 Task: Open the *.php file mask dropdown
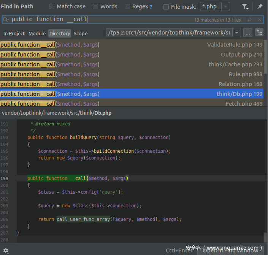pos(225,6)
